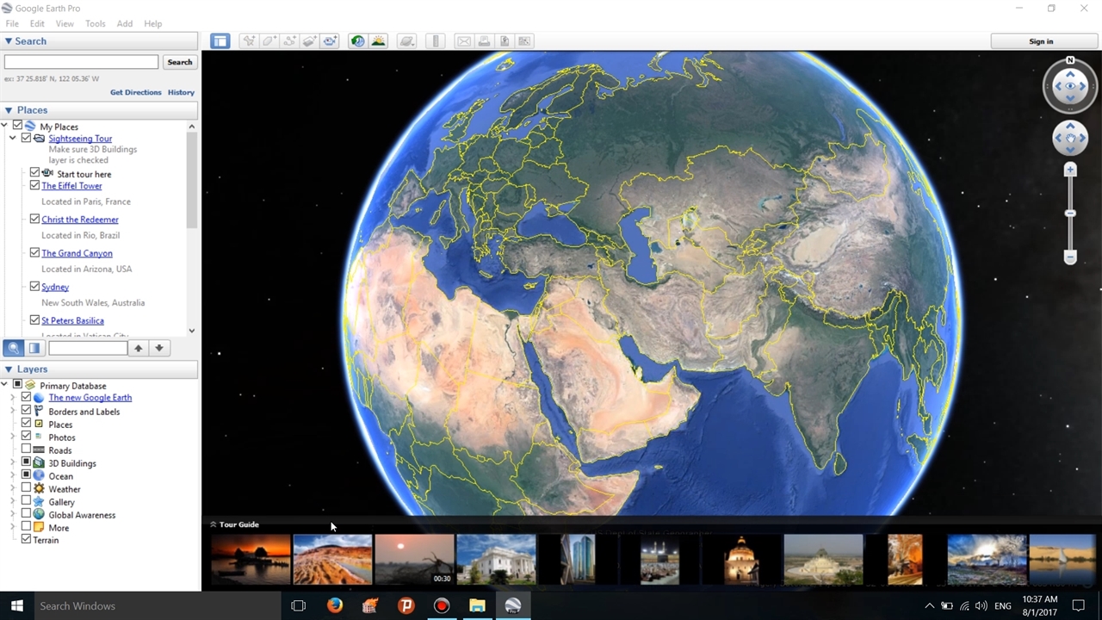Select the Add Polygon tool
The image size is (1102, 620).
(x=269, y=41)
